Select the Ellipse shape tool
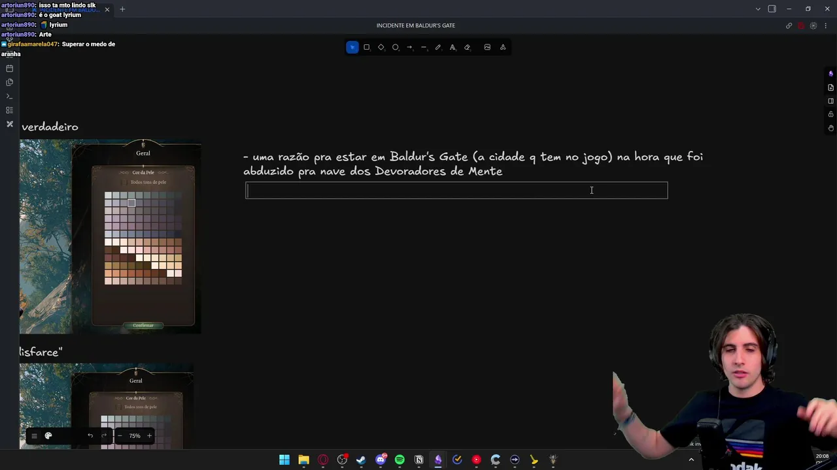 pyautogui.click(x=396, y=47)
